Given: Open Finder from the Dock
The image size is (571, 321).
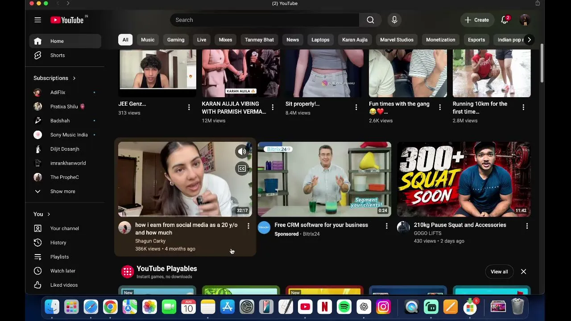Looking at the screenshot, I should pyautogui.click(x=52, y=307).
